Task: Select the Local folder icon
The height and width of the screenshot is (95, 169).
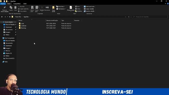Action: click(20, 23)
